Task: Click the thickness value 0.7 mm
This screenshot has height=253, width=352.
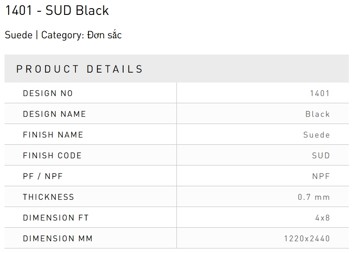Action: pos(314,197)
